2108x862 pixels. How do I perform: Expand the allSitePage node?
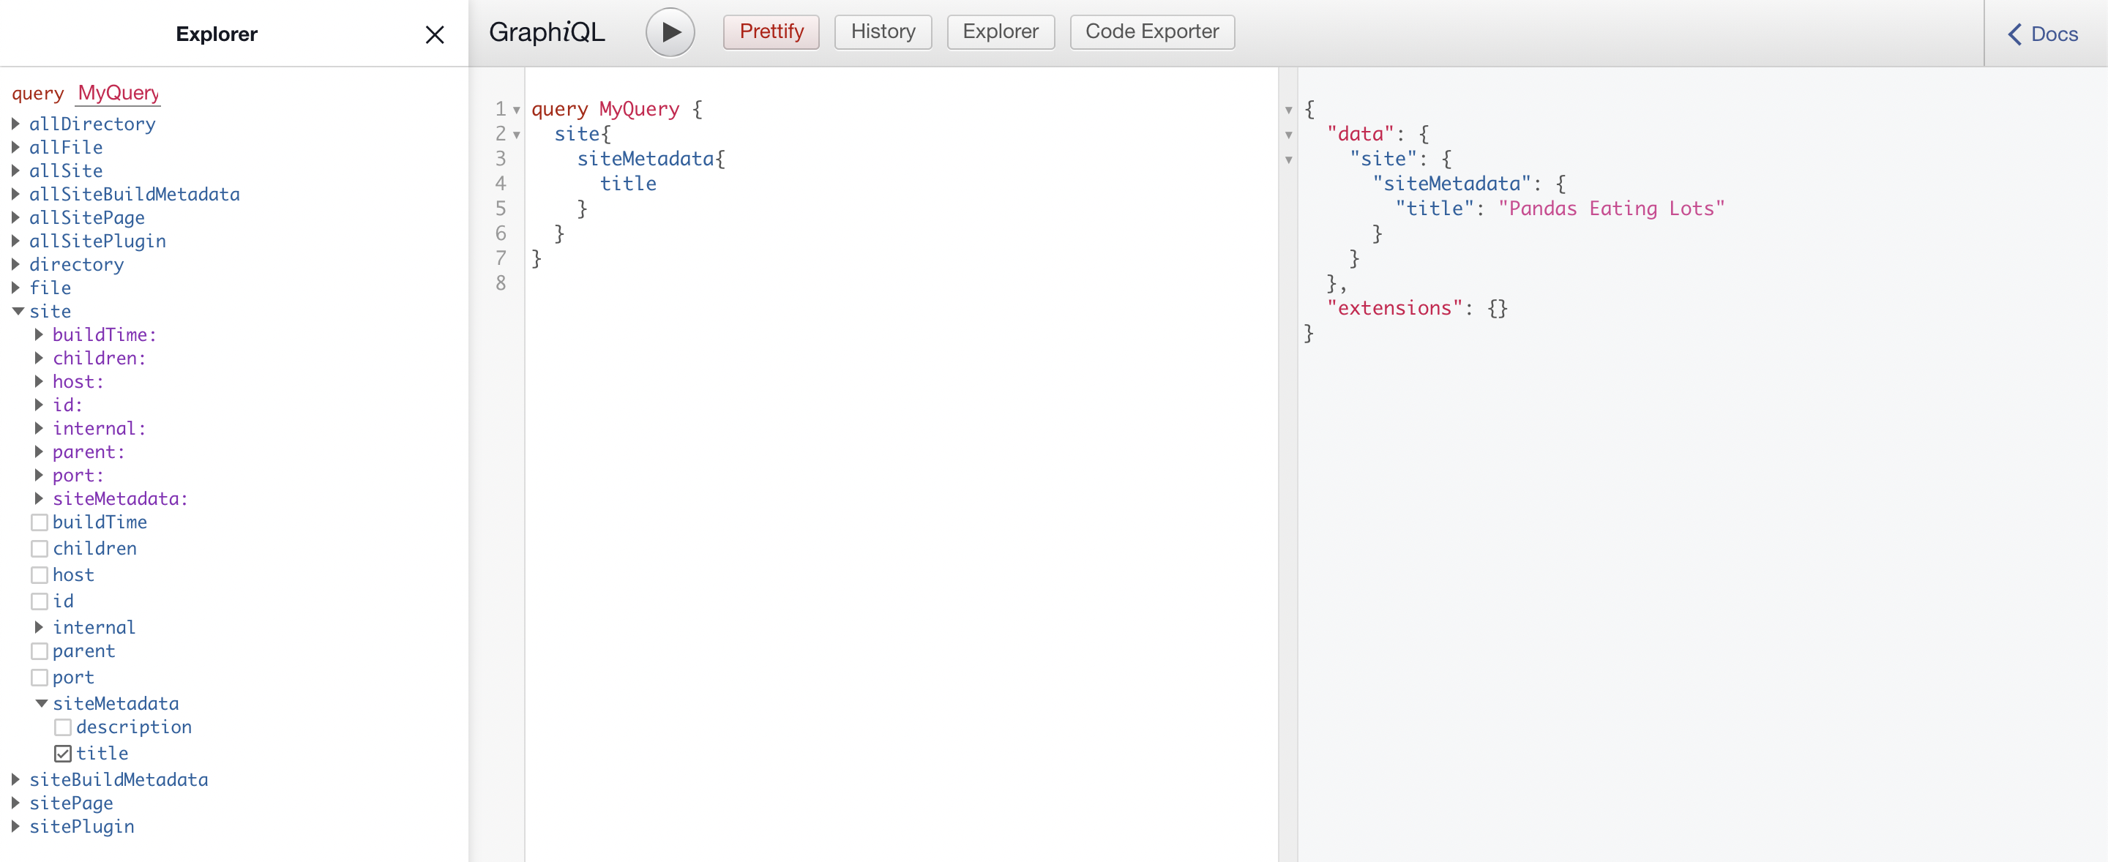15,217
